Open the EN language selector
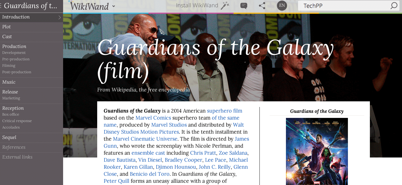Screen dimensions: 402x185 [x=282, y=6]
